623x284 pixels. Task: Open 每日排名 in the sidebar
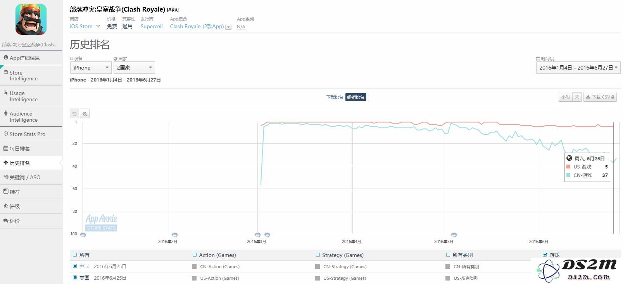[31, 148]
